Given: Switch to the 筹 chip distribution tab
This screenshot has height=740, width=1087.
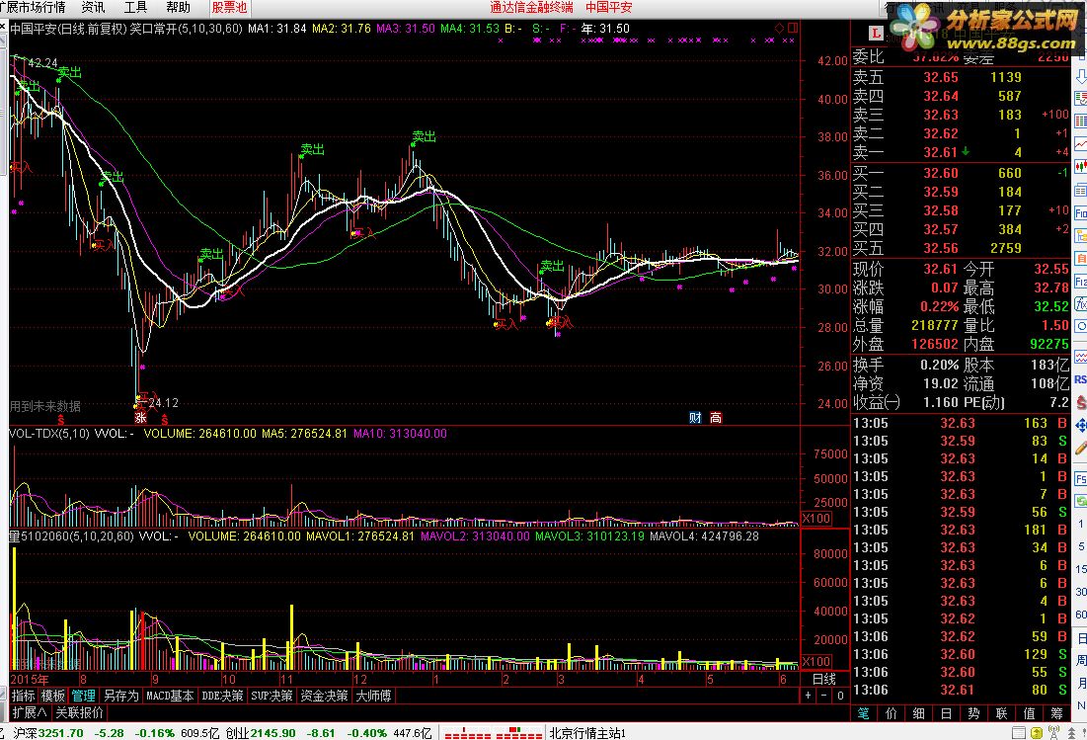Looking at the screenshot, I should coord(1056,713).
